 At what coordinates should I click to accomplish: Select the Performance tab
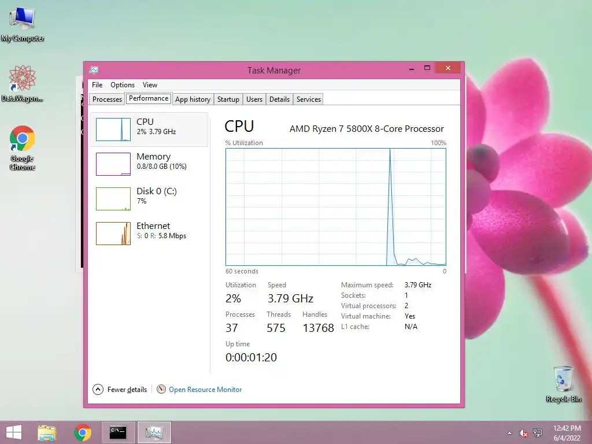click(x=149, y=98)
